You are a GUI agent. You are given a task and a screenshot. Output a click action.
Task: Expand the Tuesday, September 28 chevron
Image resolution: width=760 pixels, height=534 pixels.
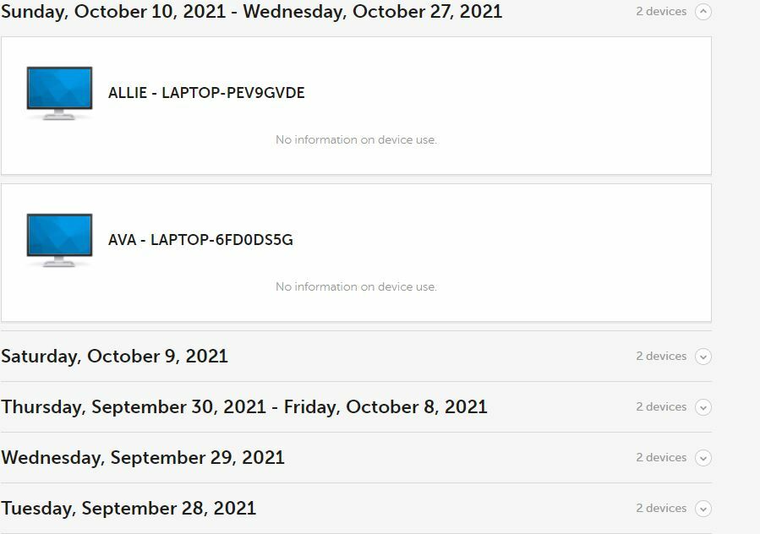coord(703,509)
